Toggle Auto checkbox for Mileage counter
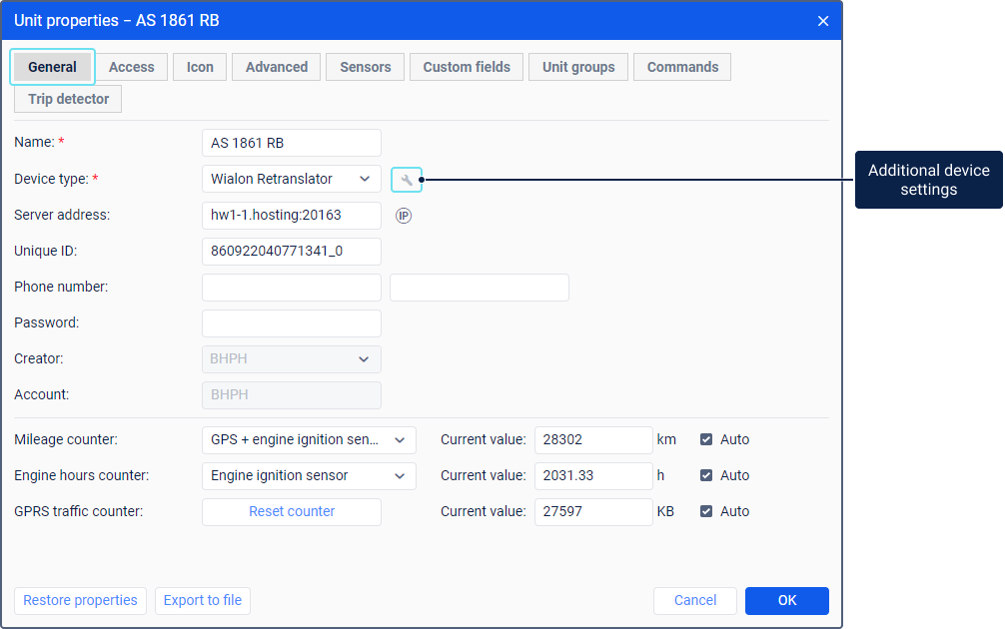1005x629 pixels. point(706,439)
